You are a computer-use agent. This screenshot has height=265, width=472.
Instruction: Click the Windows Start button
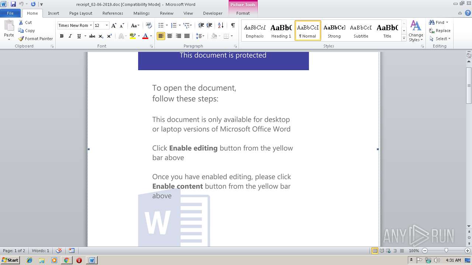10,260
